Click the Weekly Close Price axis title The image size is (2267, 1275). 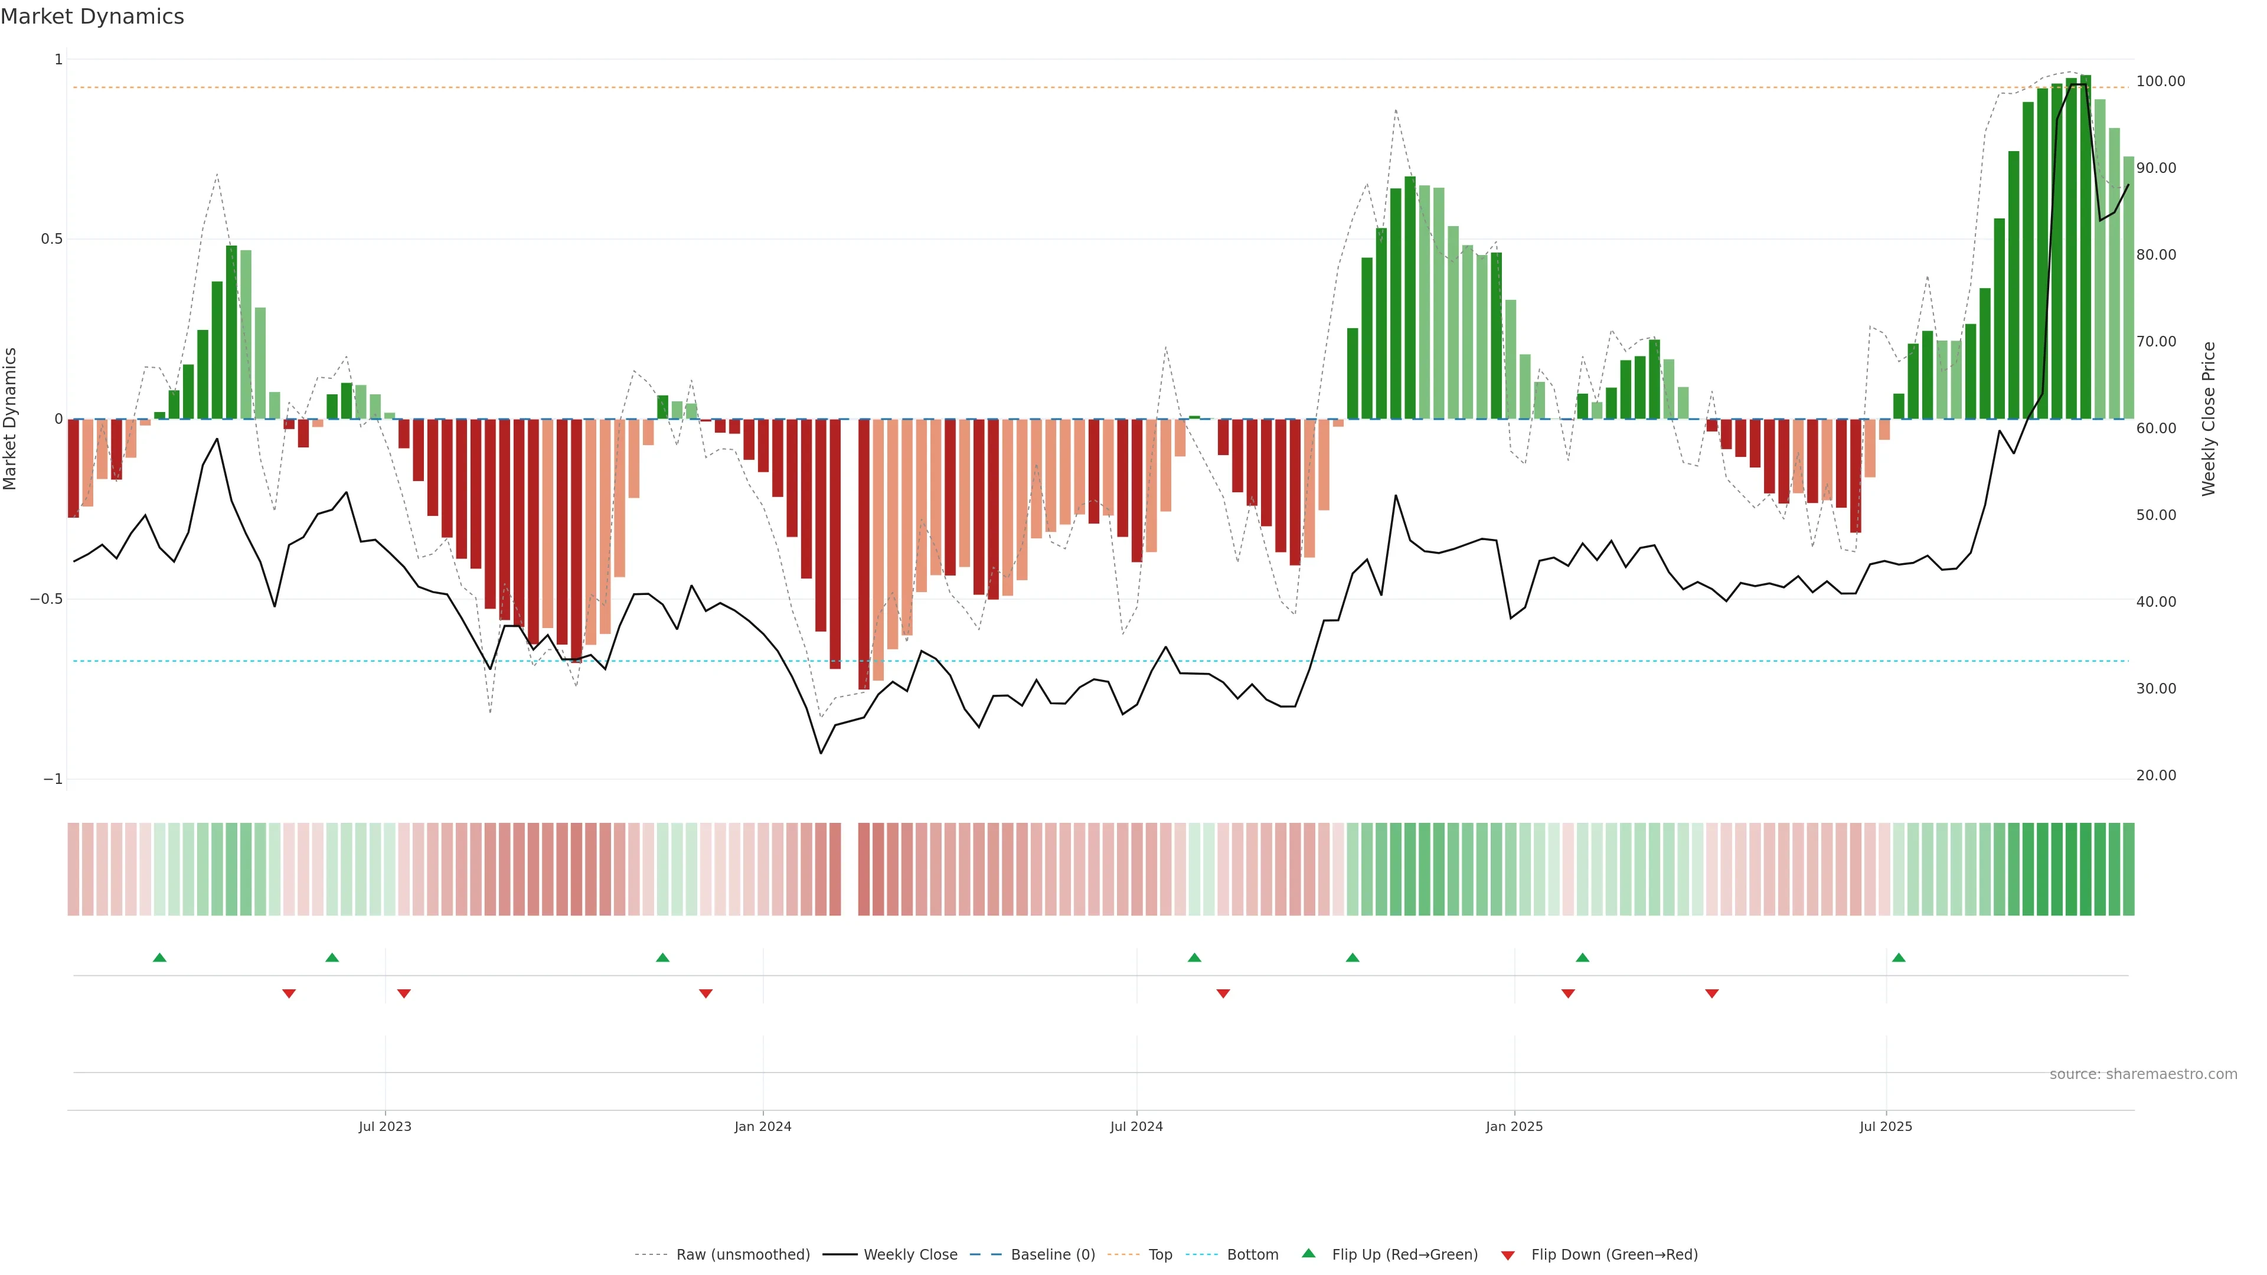[2208, 419]
